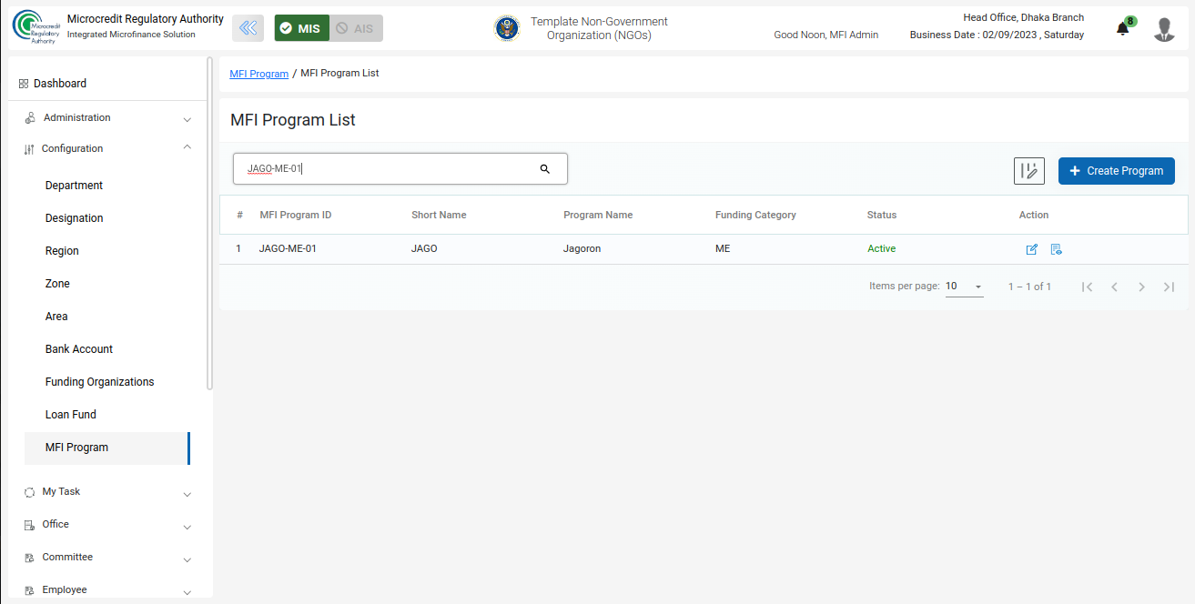The image size is (1195, 604).
Task: Click the My Task circle icon
Action: point(29,492)
